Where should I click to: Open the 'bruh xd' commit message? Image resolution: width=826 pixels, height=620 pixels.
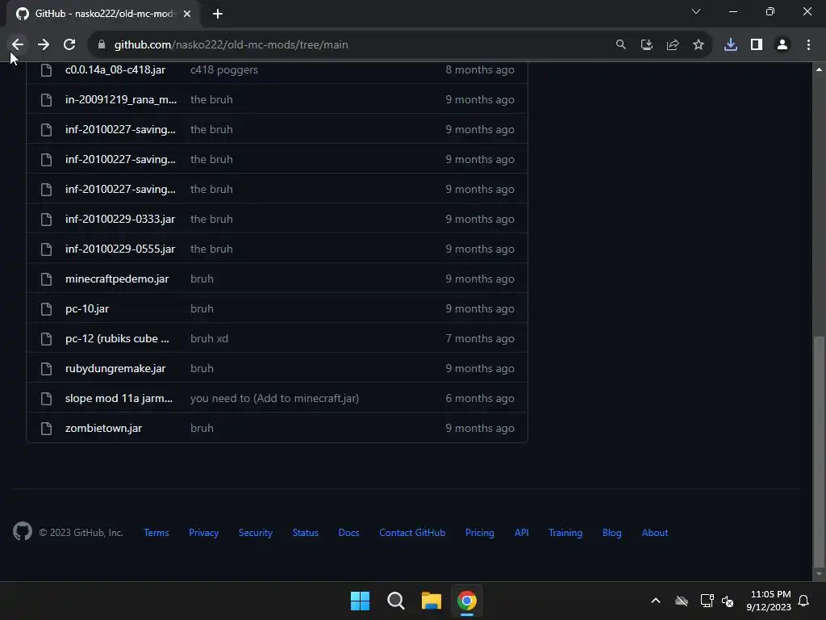click(209, 338)
